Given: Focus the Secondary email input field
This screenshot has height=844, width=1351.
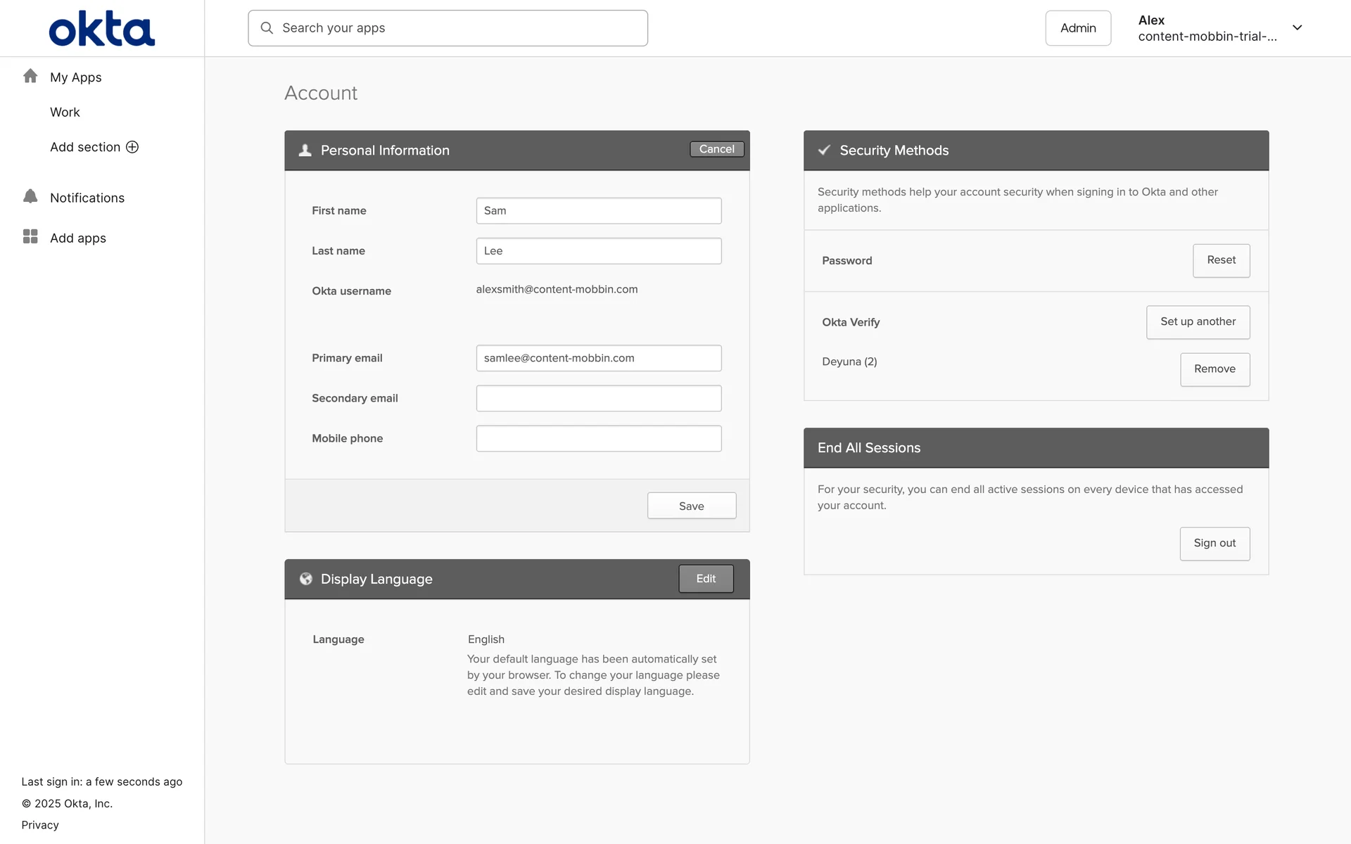Looking at the screenshot, I should (598, 398).
